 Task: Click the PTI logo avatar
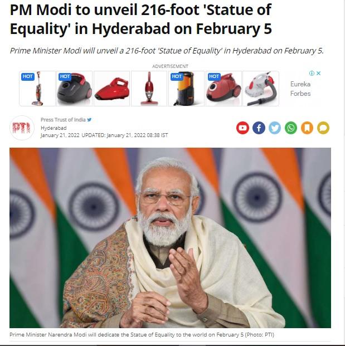22,128
